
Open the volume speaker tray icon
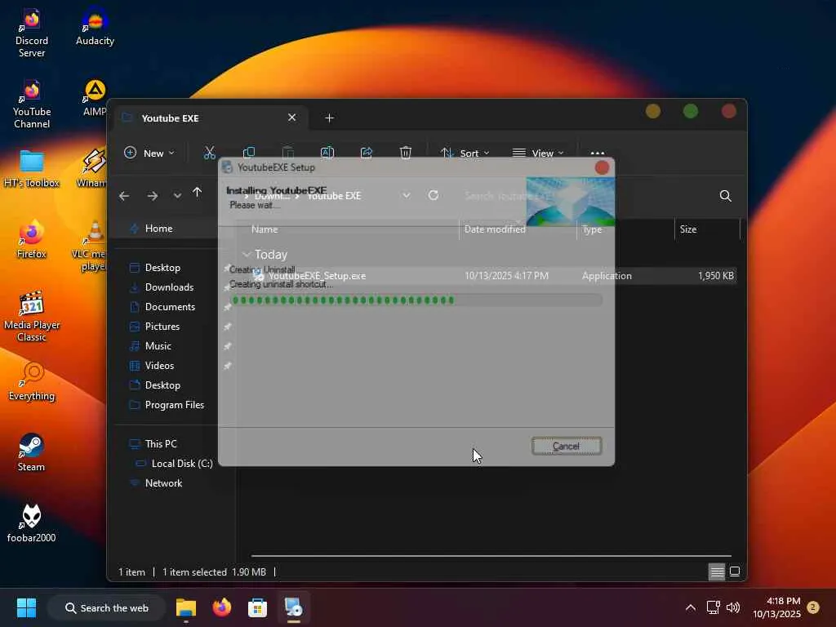pyautogui.click(x=733, y=607)
